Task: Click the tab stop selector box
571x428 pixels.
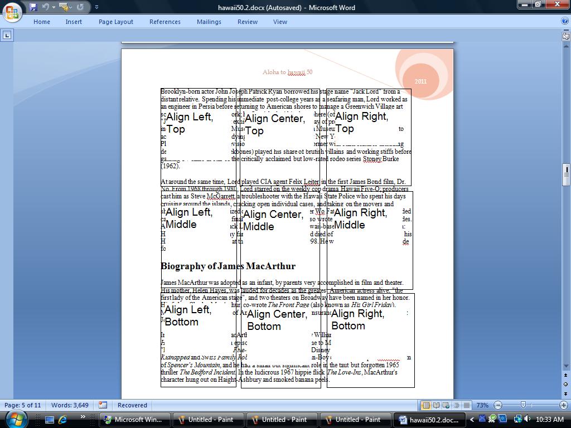Action: point(7,35)
